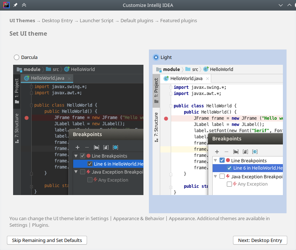Select the Darcula theme radio button
This screenshot has height=250, width=296.
[16, 57]
